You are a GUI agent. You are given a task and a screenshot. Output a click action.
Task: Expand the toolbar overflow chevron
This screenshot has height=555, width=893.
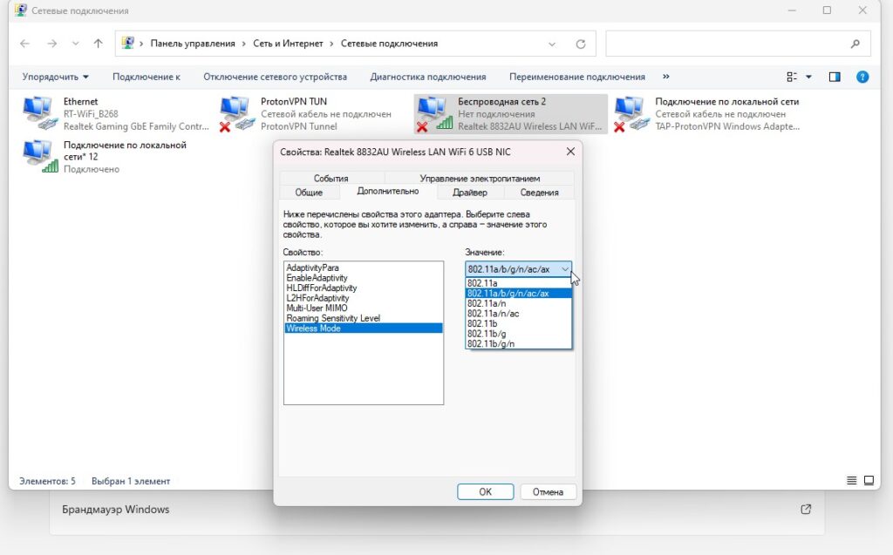pyautogui.click(x=665, y=77)
